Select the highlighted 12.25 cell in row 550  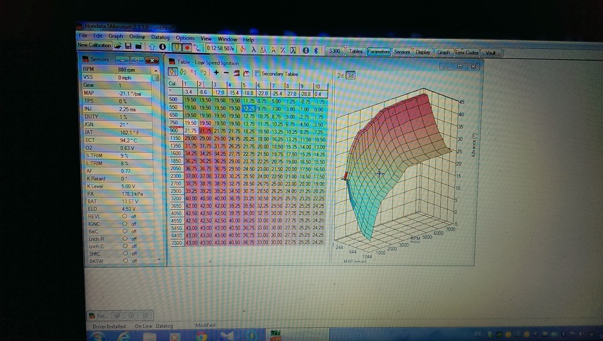249,109
